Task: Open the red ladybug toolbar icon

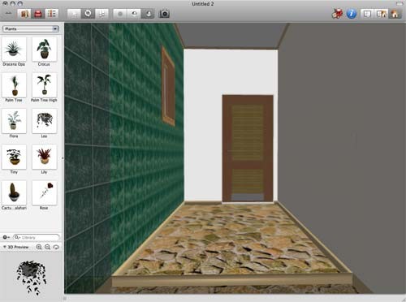Action: coord(337,14)
